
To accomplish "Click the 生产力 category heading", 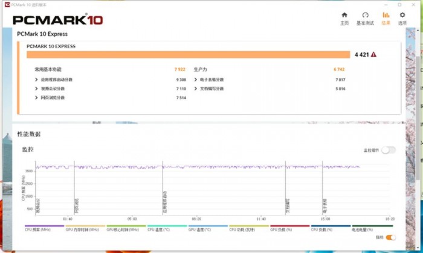I will (x=200, y=70).
